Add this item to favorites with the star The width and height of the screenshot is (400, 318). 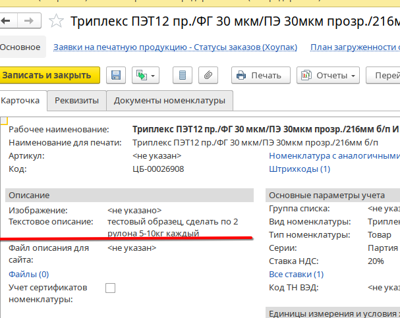coord(57,21)
